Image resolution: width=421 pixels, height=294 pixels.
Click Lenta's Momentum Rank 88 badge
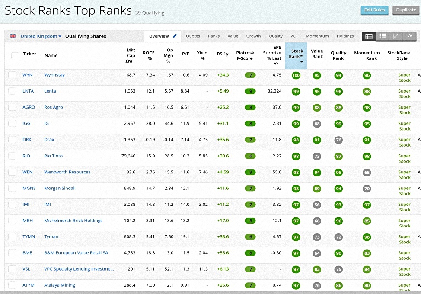[367, 91]
